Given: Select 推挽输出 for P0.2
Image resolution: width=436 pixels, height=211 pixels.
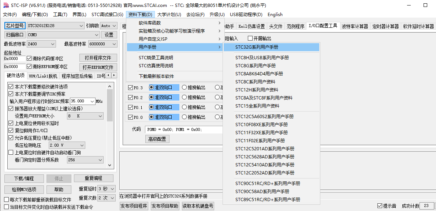Looking at the screenshot, I should pos(185,97).
